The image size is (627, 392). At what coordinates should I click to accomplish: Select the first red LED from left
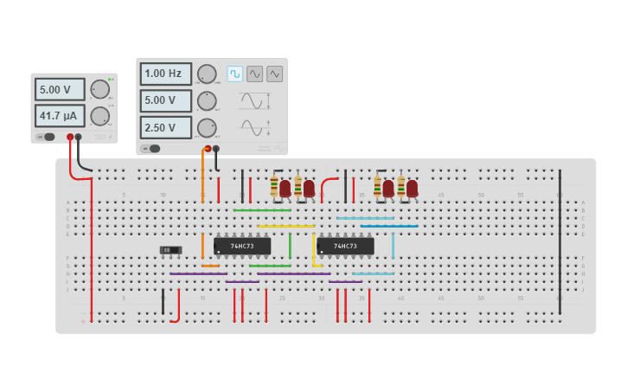click(285, 189)
